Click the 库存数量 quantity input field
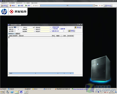 click(x=16, y=31)
